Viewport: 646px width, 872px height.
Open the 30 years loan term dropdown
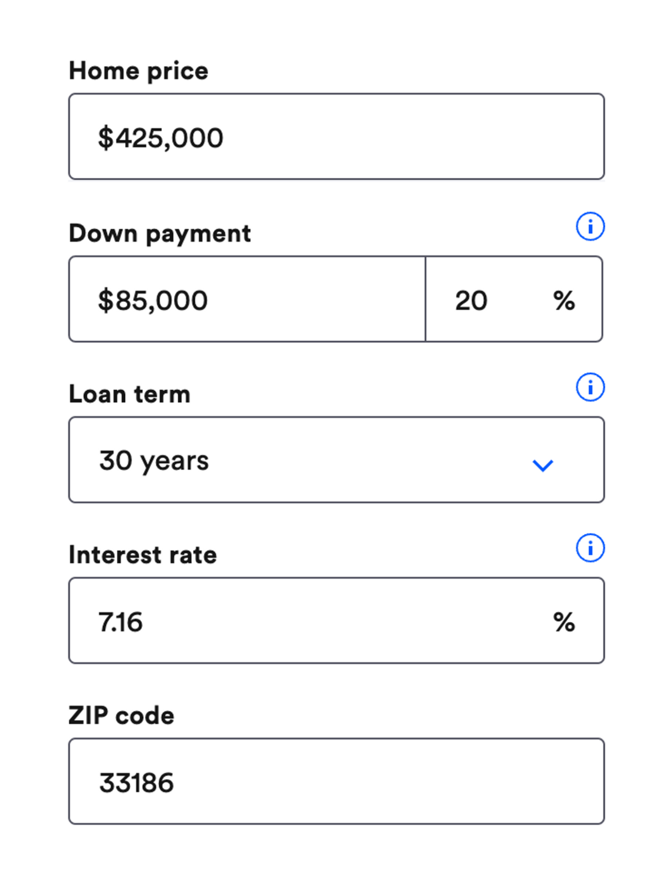336,460
